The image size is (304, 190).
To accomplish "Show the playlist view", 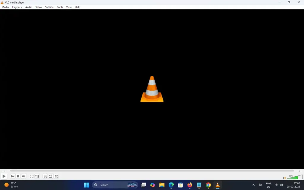I will [x=45, y=176].
